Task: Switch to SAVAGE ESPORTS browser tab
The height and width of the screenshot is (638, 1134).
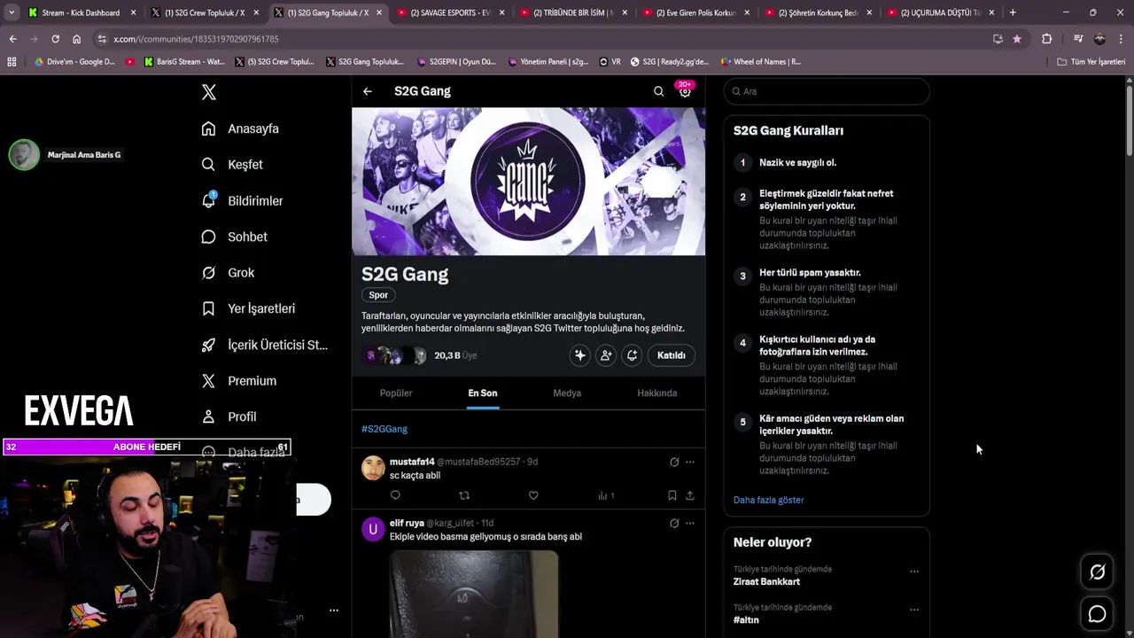Action: (x=449, y=12)
